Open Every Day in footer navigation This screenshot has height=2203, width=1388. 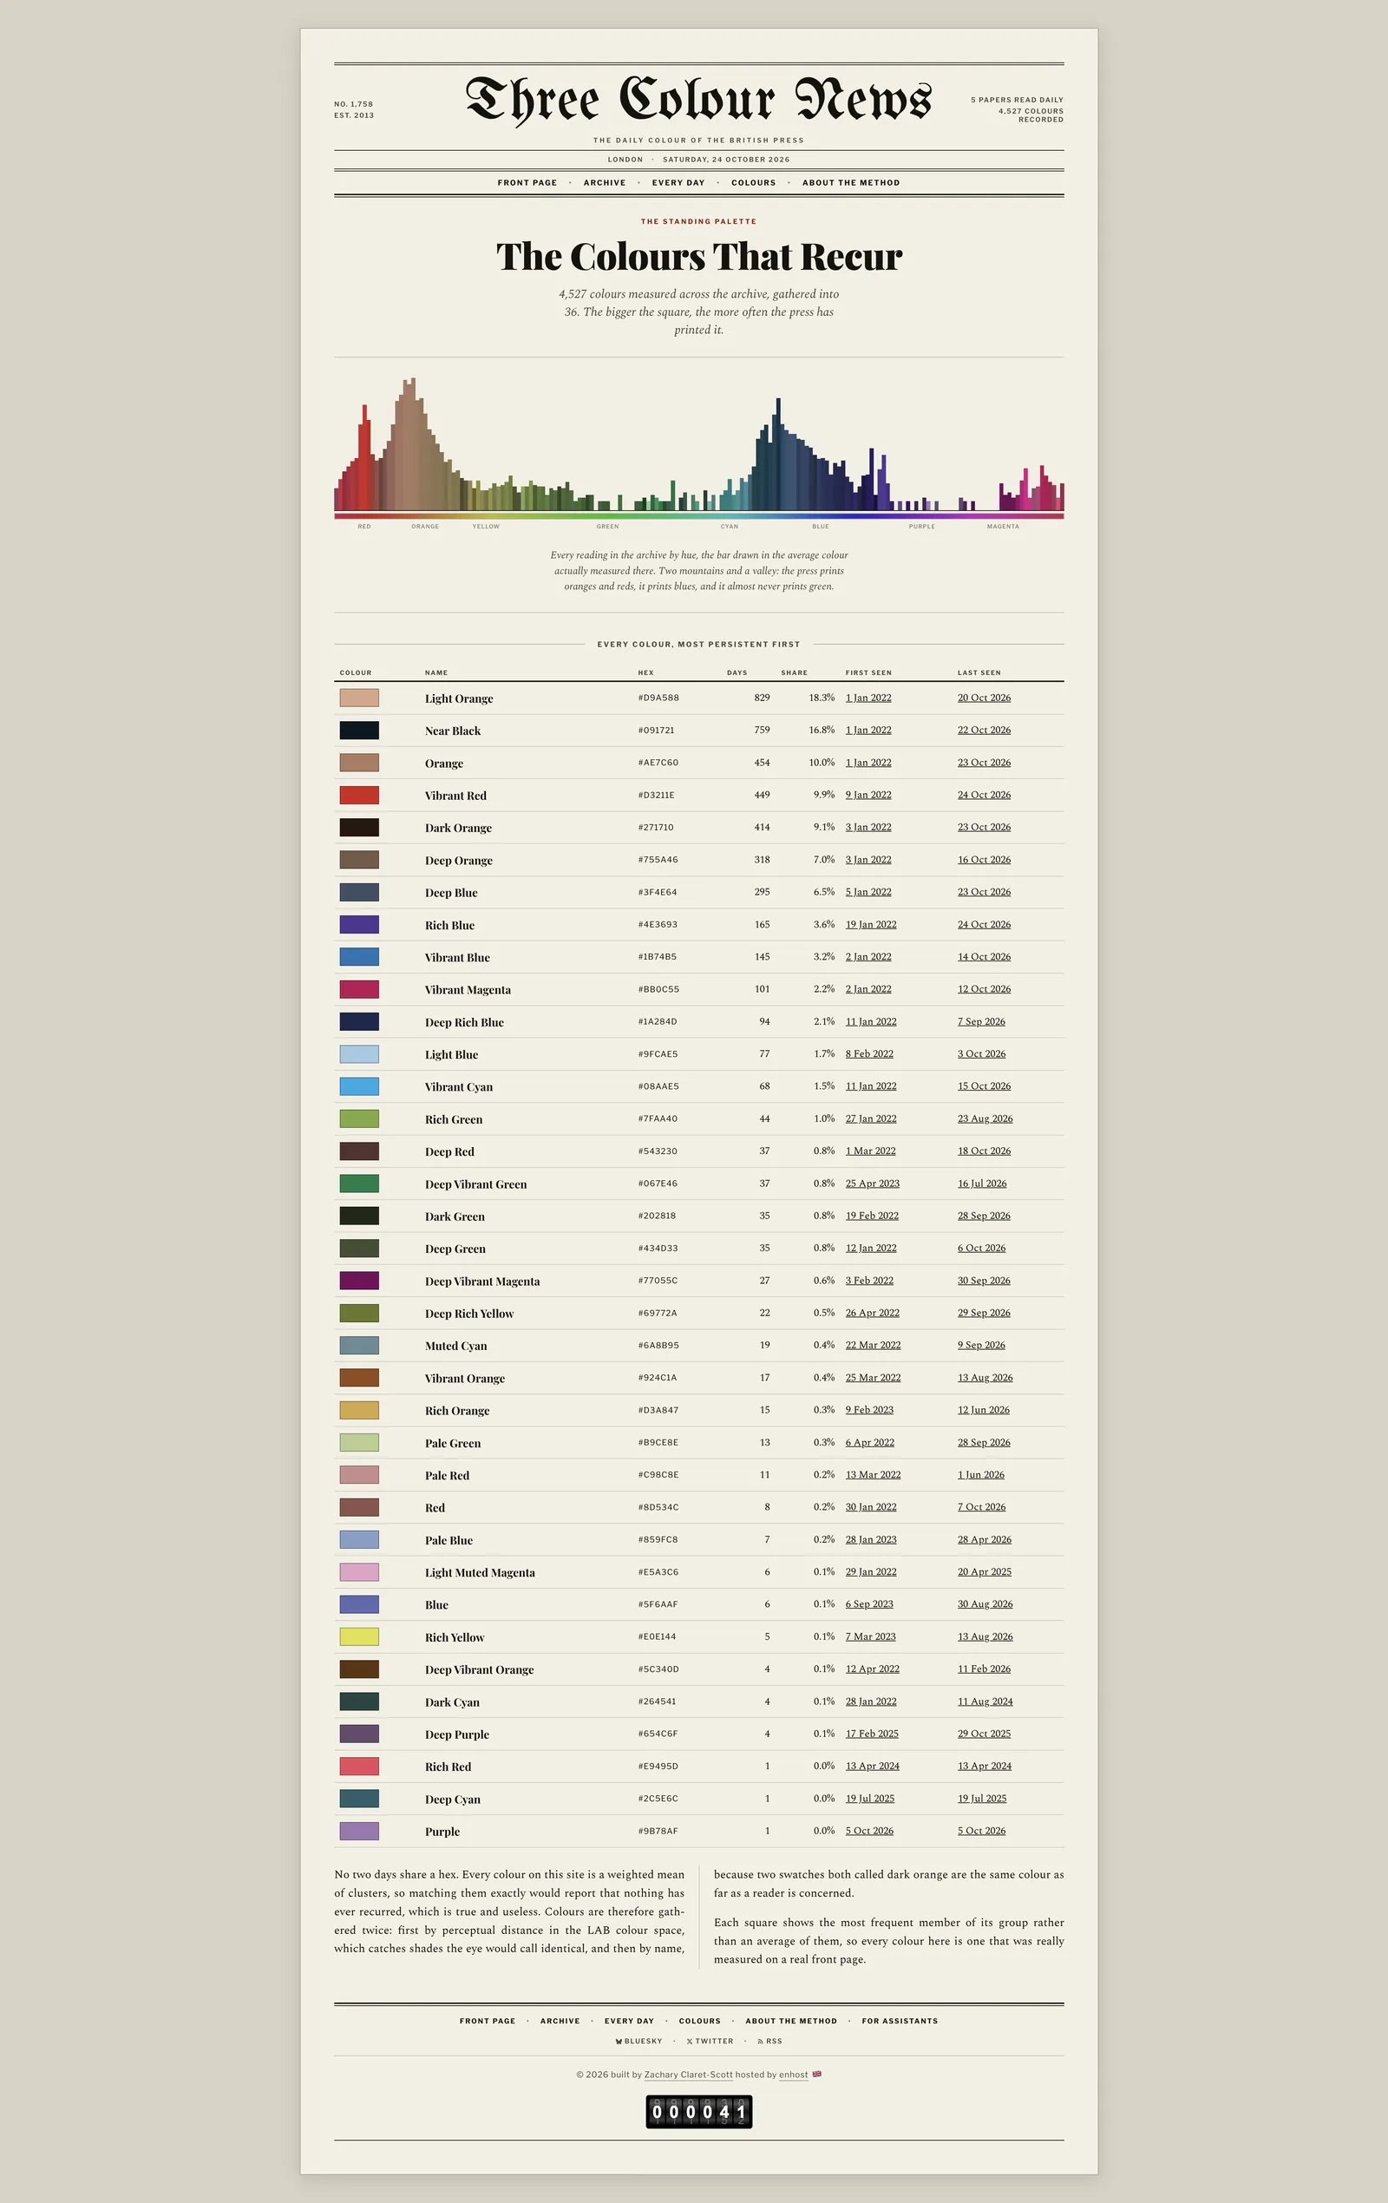pyautogui.click(x=630, y=2021)
